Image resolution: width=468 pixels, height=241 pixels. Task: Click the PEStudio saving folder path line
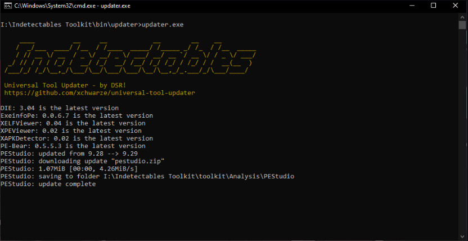147,177
